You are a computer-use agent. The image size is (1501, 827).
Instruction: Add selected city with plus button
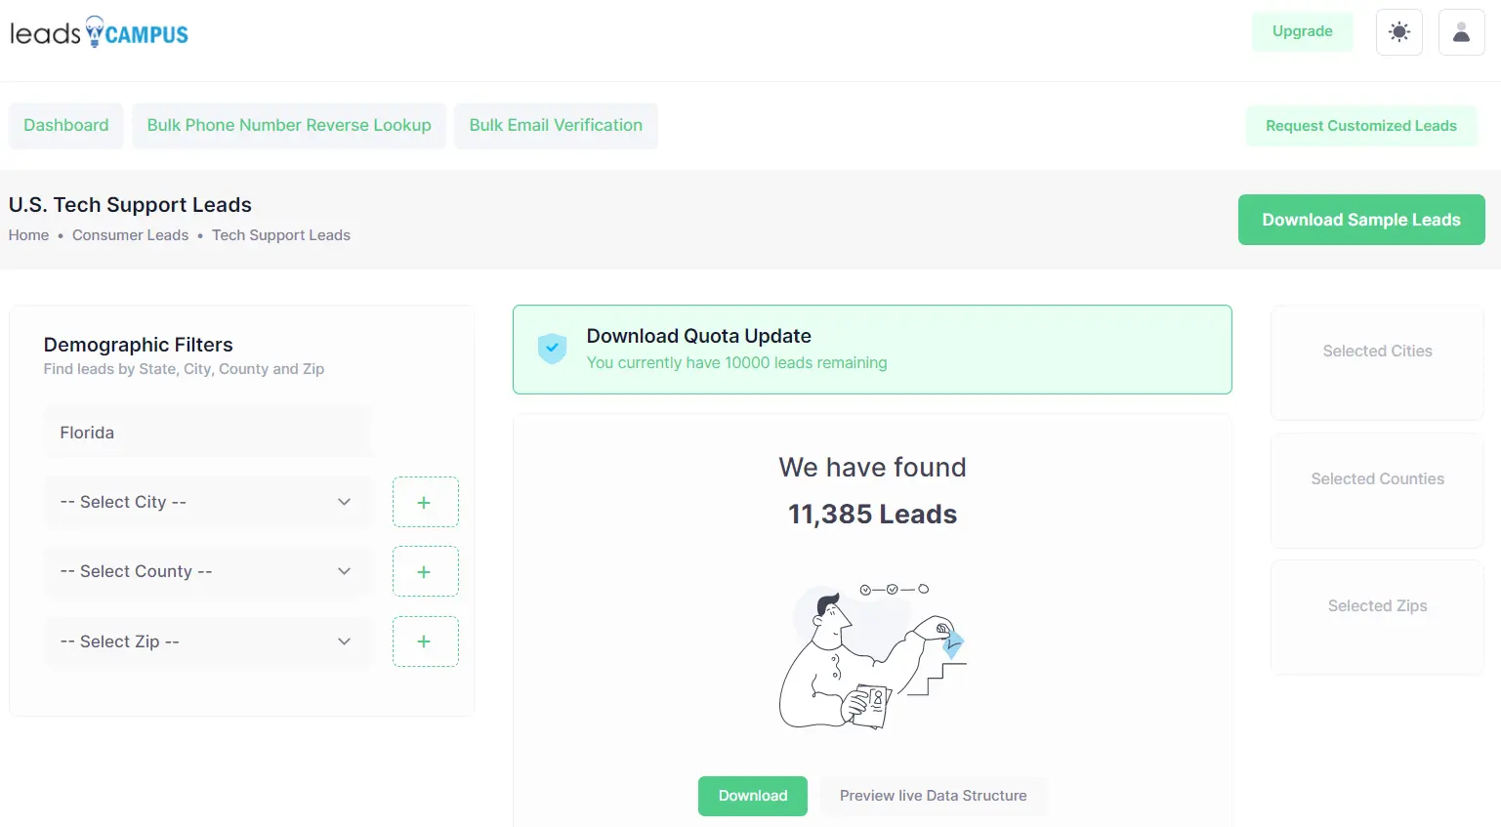tap(425, 502)
